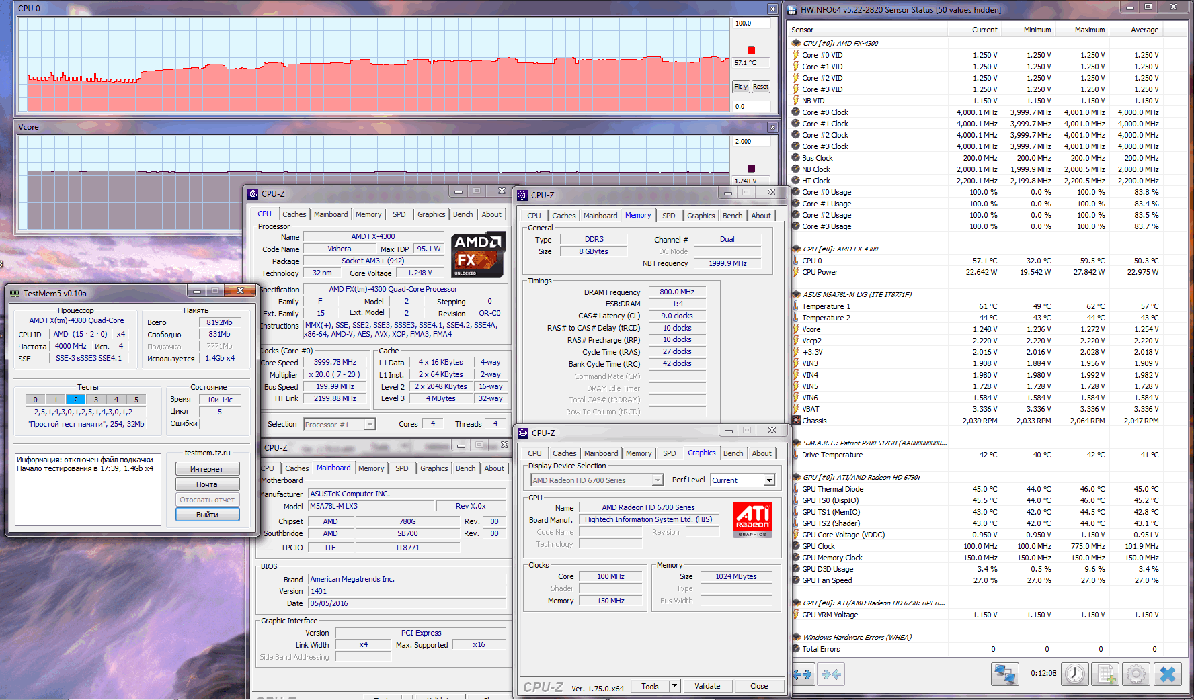Click icon beside CPU Power row
Screen dimensions: 1194x700
[796, 272]
